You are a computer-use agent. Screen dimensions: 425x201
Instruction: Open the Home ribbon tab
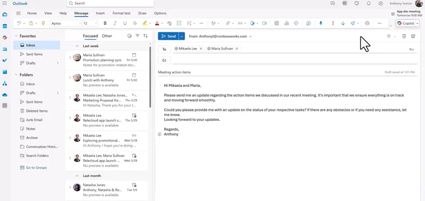click(x=32, y=13)
